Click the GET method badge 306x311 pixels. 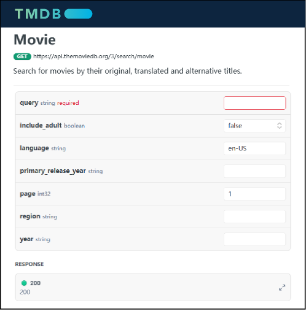pyautogui.click(x=22, y=56)
